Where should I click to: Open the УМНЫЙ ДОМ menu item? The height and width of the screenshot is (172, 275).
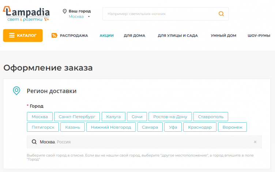(x=223, y=35)
